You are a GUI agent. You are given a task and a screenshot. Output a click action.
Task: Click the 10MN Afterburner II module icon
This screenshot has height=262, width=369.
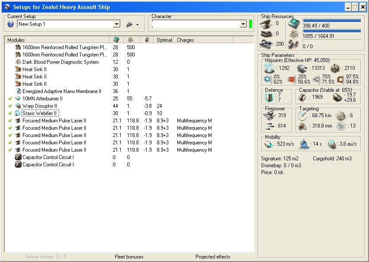pos(18,98)
